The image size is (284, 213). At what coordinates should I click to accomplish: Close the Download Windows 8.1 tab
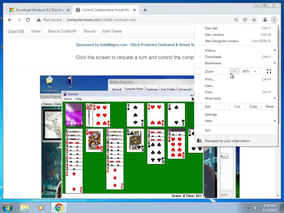[x=68, y=10]
